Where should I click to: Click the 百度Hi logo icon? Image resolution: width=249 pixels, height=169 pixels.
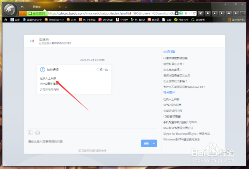[x=32, y=41]
